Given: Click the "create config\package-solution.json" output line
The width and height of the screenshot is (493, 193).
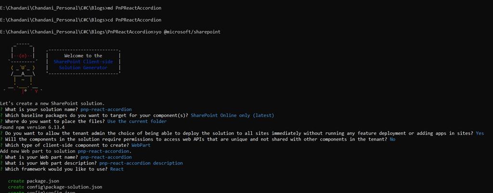Looking at the screenshot, I should 55,187.
